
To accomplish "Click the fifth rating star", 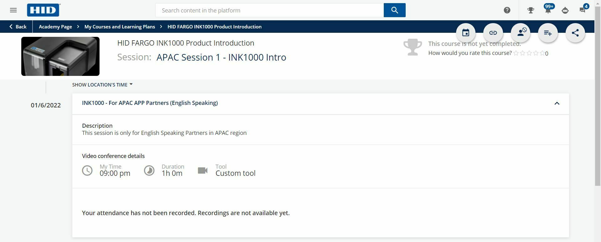I will pos(542,53).
